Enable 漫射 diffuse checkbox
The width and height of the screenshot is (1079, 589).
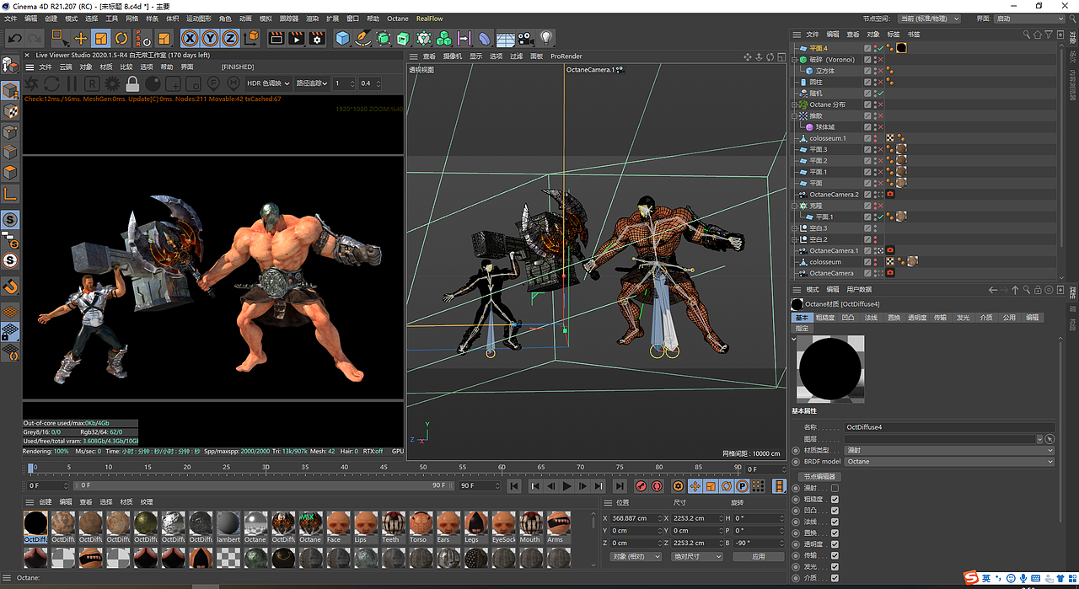(835, 488)
